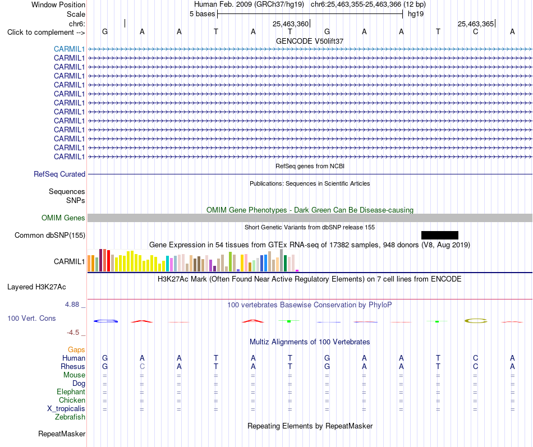Click the 'SNPs' track label
Viewport: 533px width, 447px height.
point(76,201)
